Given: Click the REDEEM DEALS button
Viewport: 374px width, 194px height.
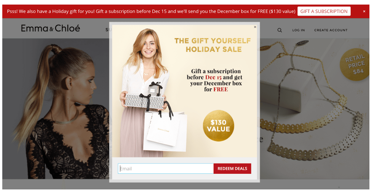Looking at the screenshot, I should [232, 169].
